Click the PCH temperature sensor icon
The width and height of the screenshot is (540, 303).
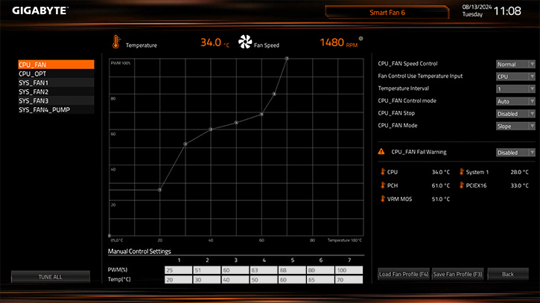point(382,185)
